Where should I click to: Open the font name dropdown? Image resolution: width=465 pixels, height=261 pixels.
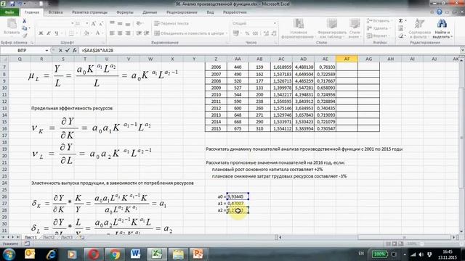[72, 23]
